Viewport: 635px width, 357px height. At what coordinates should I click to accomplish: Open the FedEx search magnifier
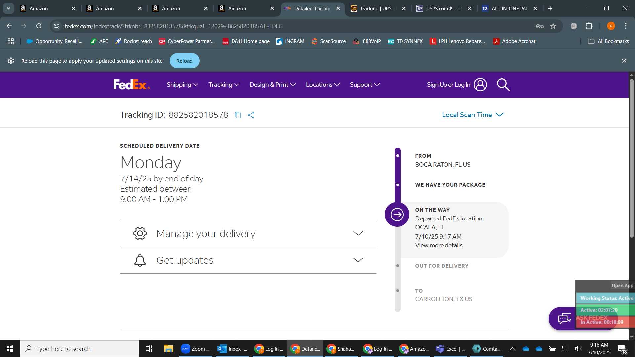point(503,85)
